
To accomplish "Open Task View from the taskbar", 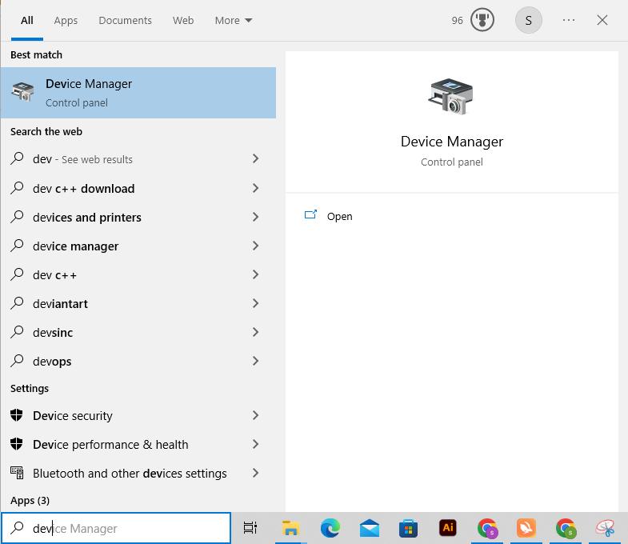I will coord(250,528).
